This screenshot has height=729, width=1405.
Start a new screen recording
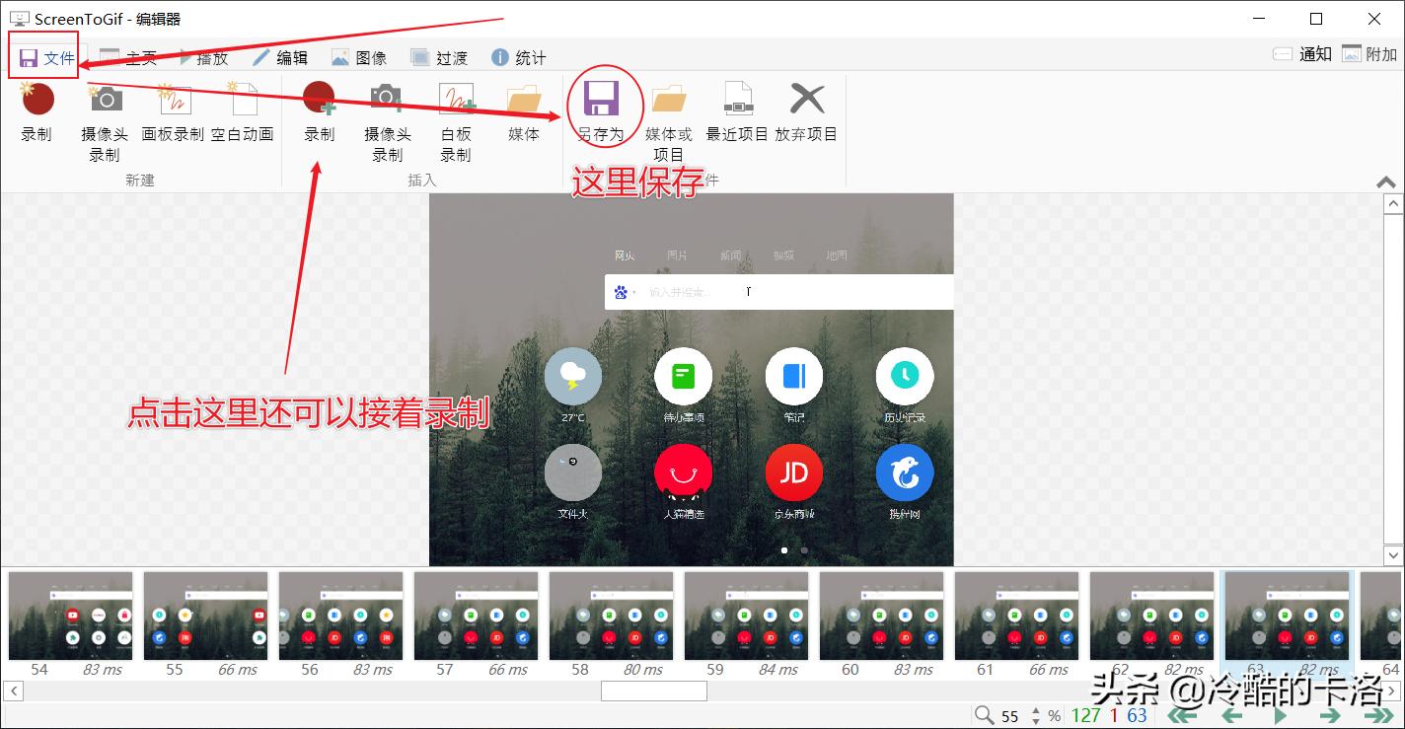(x=37, y=113)
